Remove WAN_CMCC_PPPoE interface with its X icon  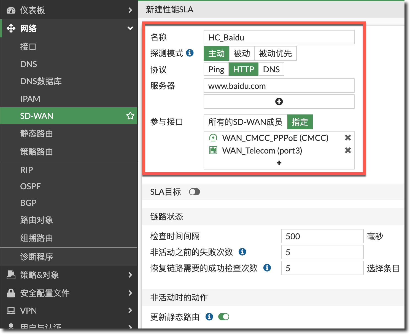coord(348,138)
